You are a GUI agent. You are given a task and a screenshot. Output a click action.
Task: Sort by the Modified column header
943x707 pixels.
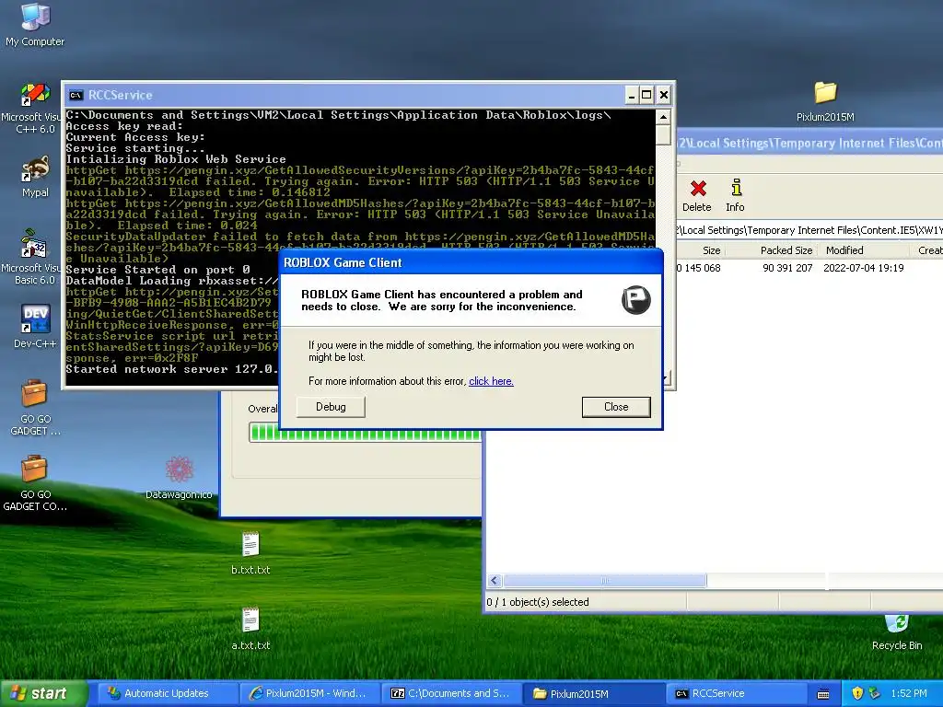(864, 250)
